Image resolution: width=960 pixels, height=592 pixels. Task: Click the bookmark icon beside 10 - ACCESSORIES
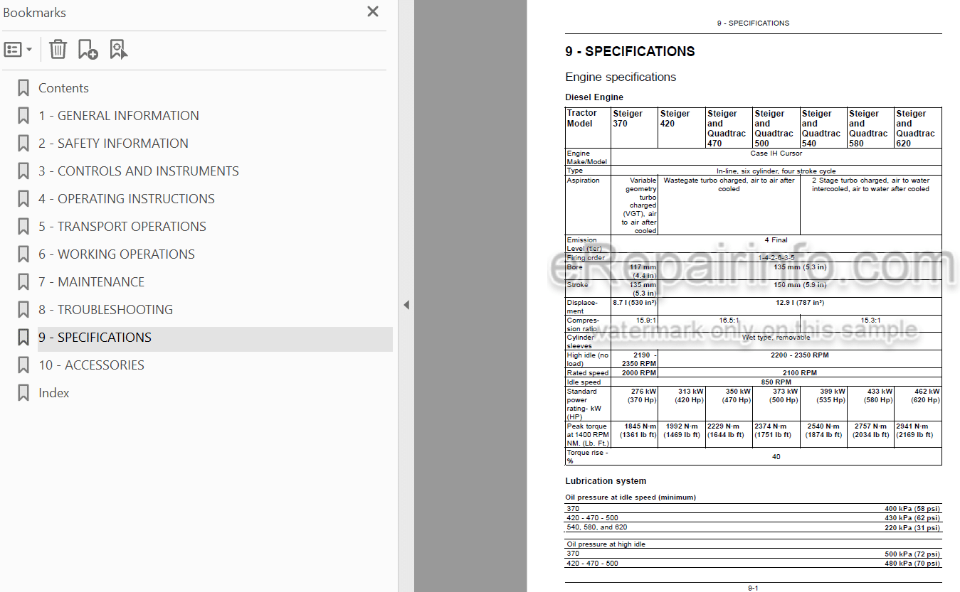tap(23, 365)
